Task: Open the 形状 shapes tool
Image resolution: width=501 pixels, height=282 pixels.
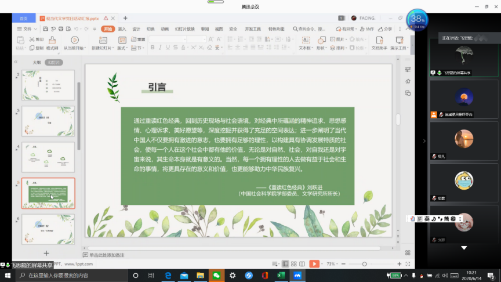Action: 321,40
